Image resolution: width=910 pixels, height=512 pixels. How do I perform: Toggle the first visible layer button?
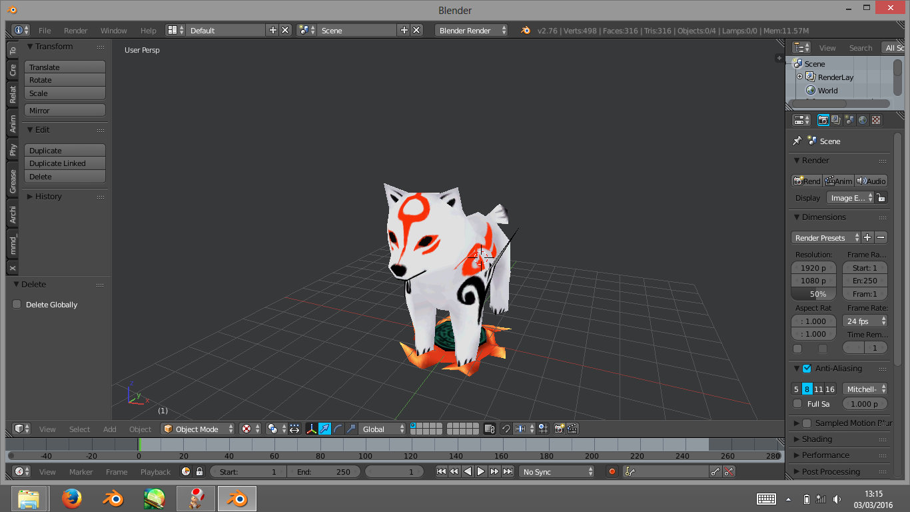[414, 426]
